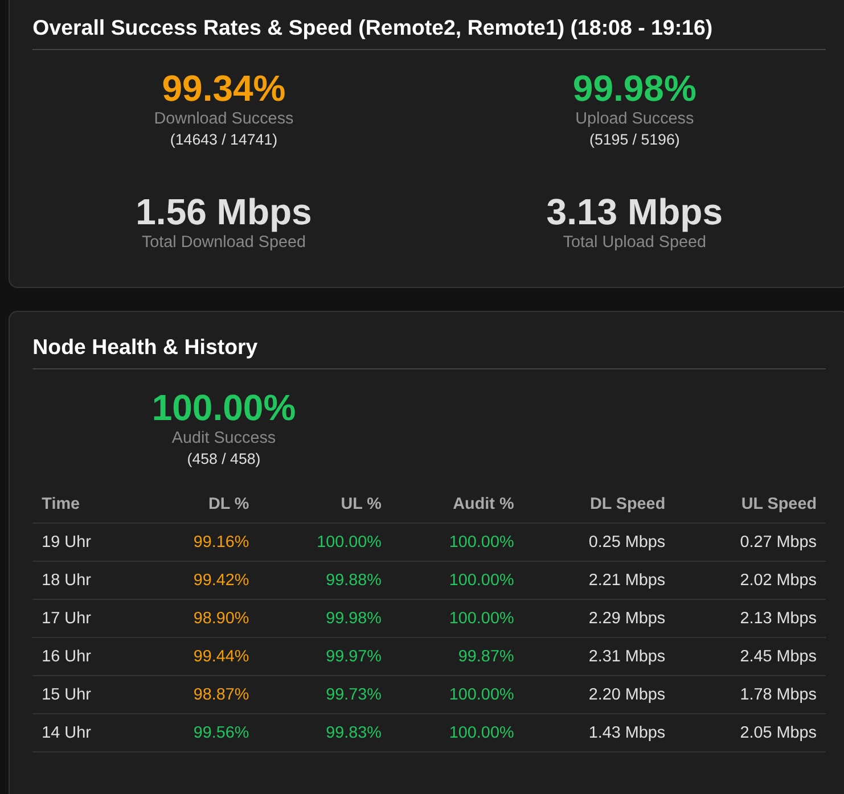Click the 100.00% Audit Success figure
The width and height of the screenshot is (844, 794).
click(224, 408)
